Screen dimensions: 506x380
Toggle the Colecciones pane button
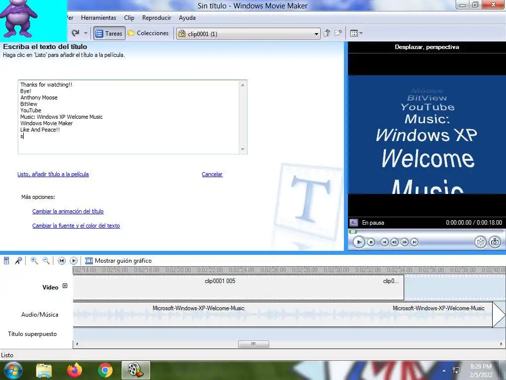click(148, 33)
